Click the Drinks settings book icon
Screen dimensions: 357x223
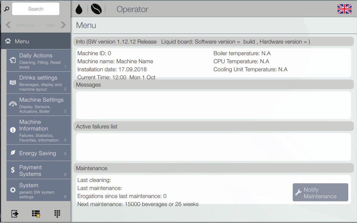point(13,83)
